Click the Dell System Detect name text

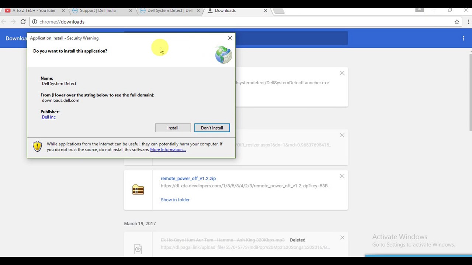pos(59,84)
